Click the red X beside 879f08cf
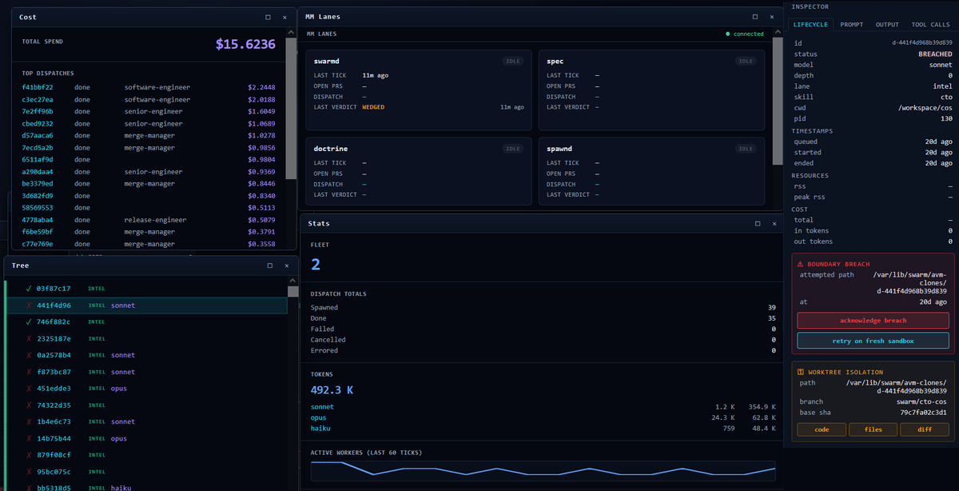 pos(29,455)
